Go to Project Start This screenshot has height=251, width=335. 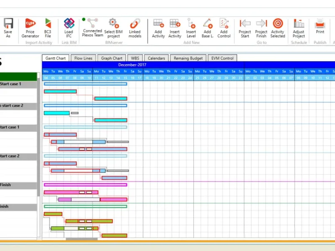(245, 28)
